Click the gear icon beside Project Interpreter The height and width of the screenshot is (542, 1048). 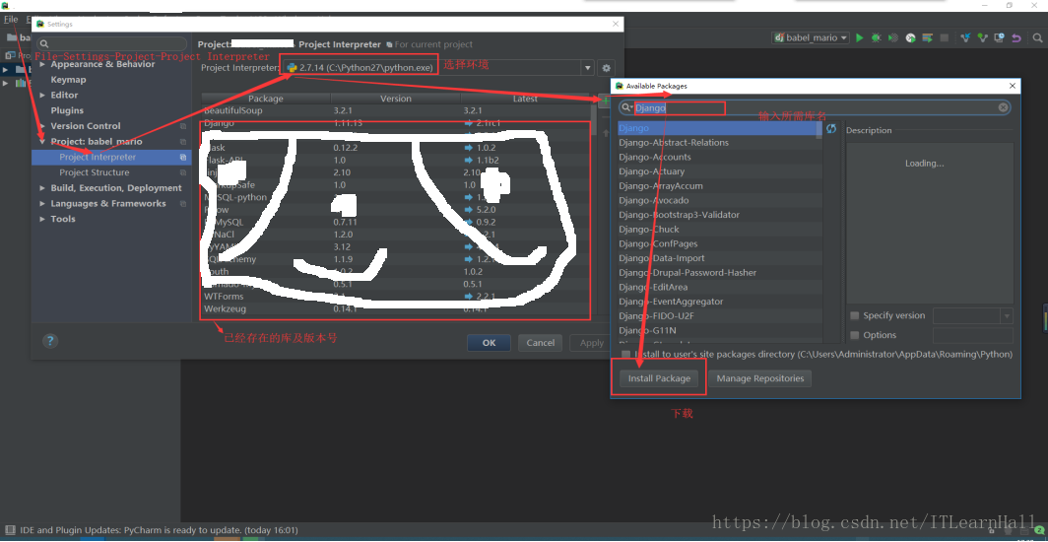coord(606,67)
